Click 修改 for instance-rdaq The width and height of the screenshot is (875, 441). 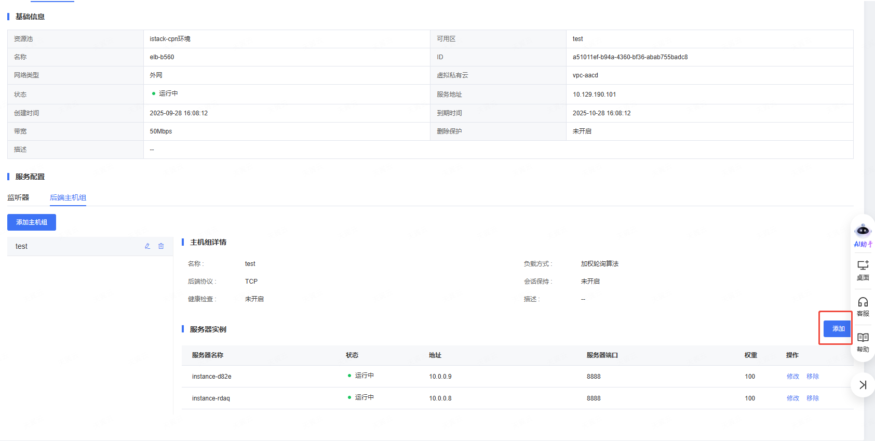[792, 398]
